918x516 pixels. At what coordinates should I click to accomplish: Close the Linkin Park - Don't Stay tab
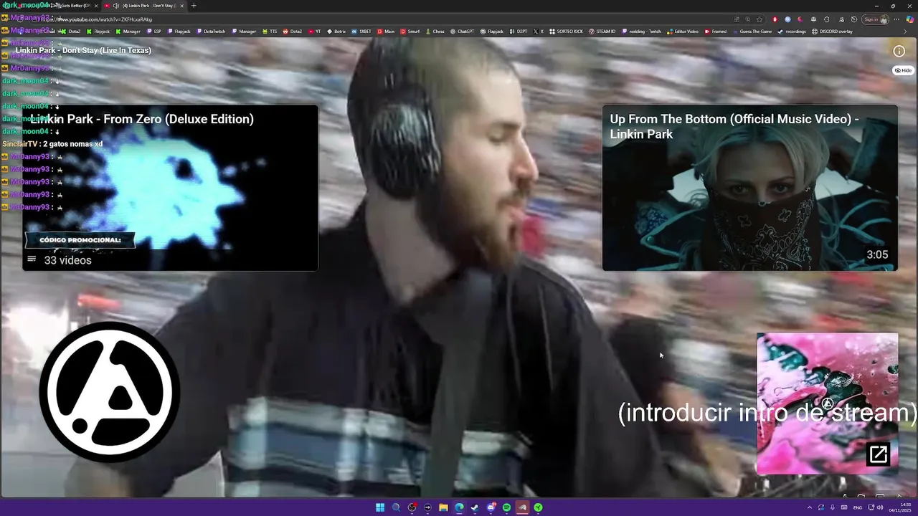coord(181,6)
